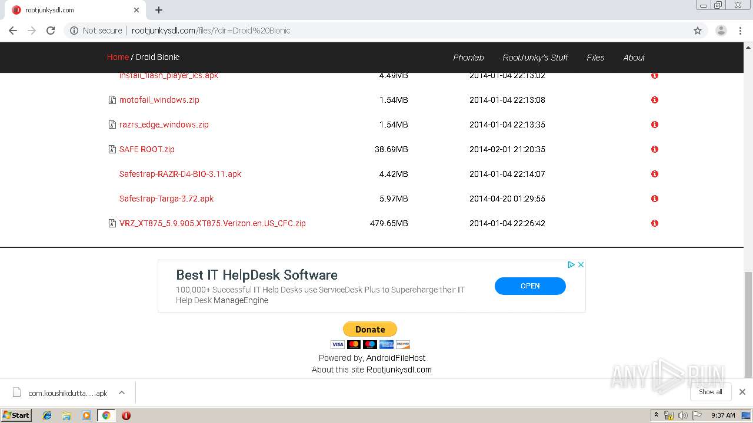Bookmark this page with the star icon
This screenshot has width=753, height=423.
(x=698, y=31)
